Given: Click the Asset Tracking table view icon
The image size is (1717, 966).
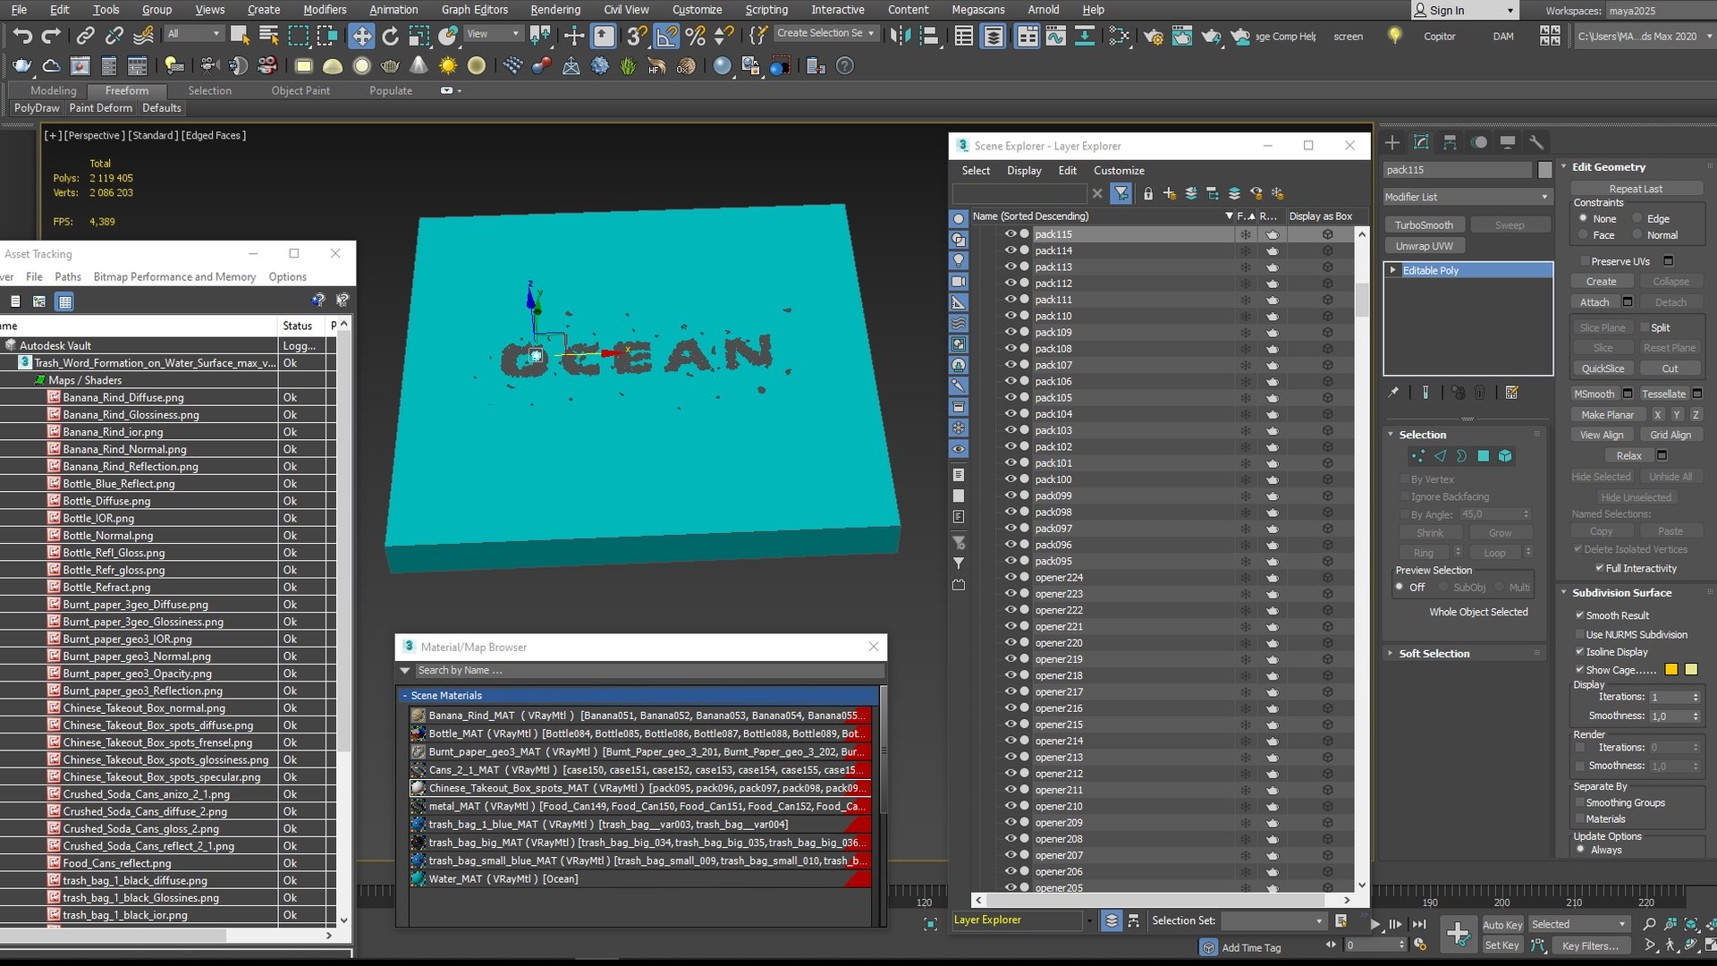Looking at the screenshot, I should (64, 301).
